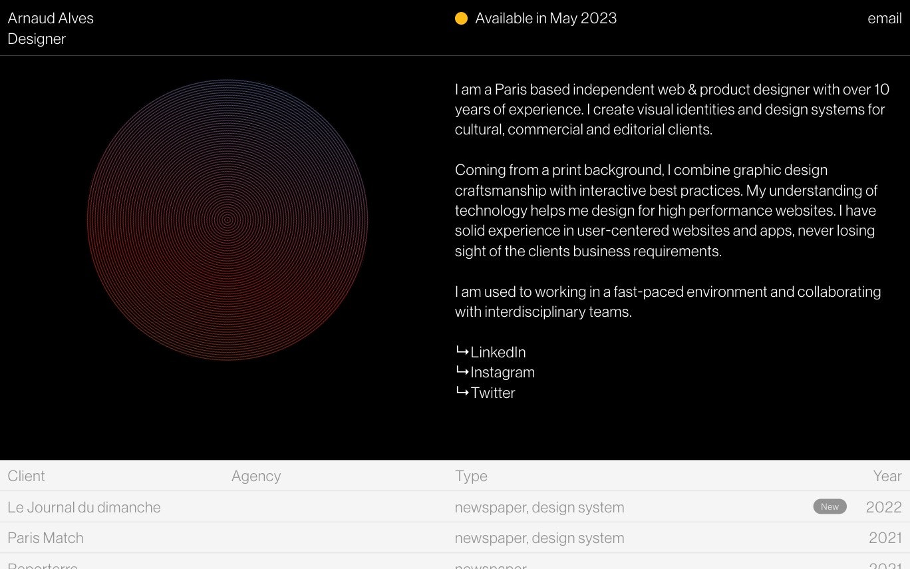This screenshot has width=910, height=569.
Task: Click the 2022 year in first row
Action: (883, 507)
